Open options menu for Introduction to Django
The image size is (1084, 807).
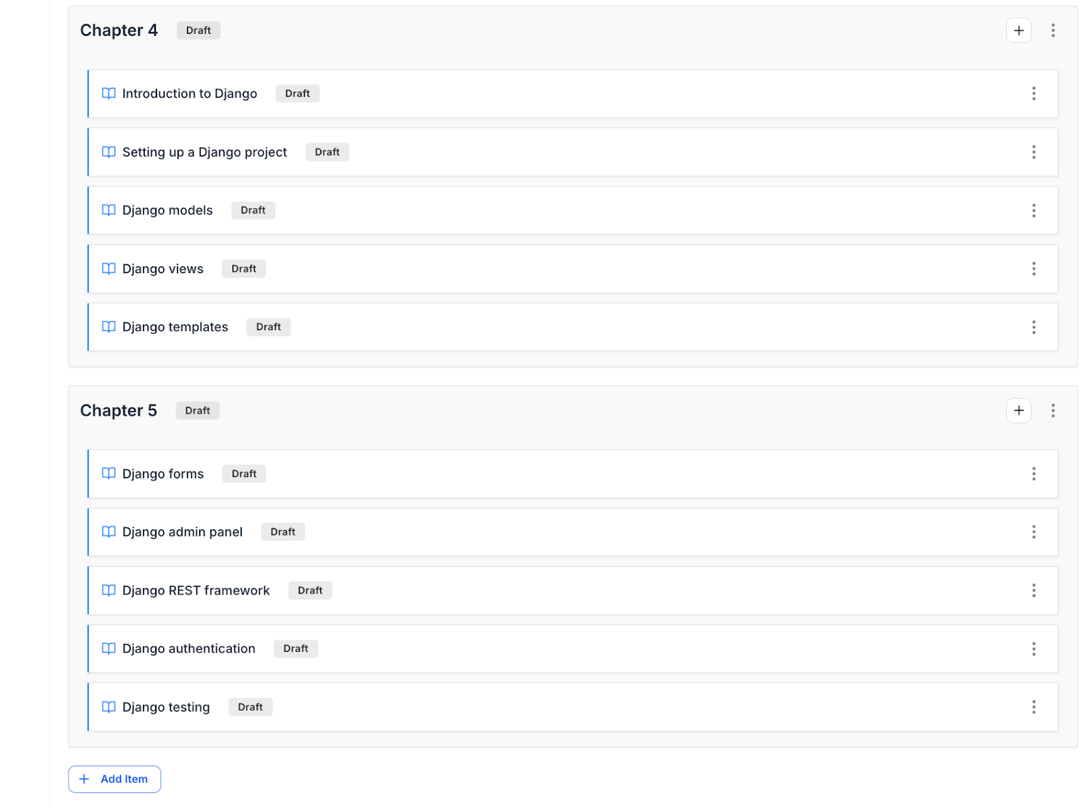click(x=1033, y=94)
